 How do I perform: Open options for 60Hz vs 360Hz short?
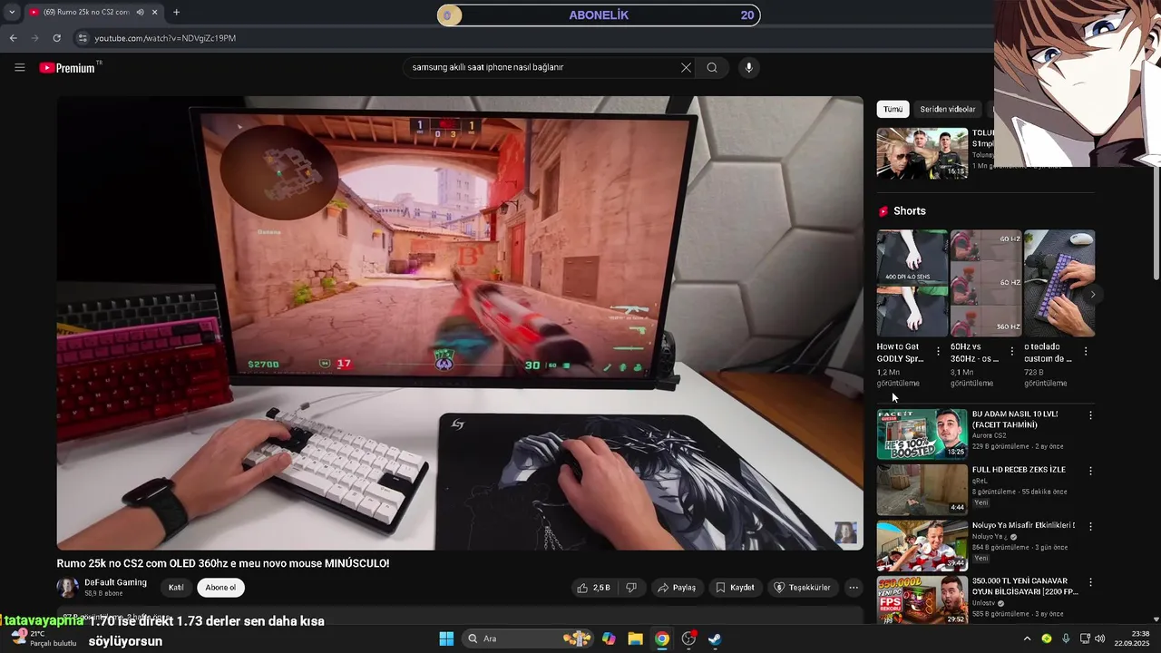click(x=1011, y=351)
